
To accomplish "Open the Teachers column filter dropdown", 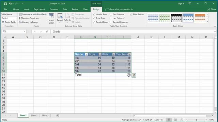I will pos(129,54).
